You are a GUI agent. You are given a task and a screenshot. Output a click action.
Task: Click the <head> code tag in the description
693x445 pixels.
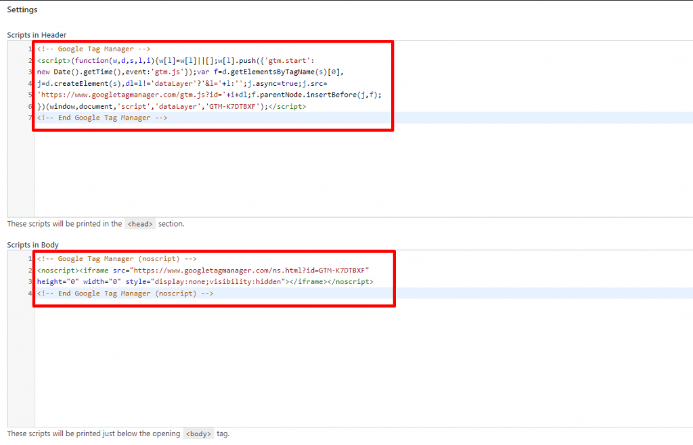[140, 224]
